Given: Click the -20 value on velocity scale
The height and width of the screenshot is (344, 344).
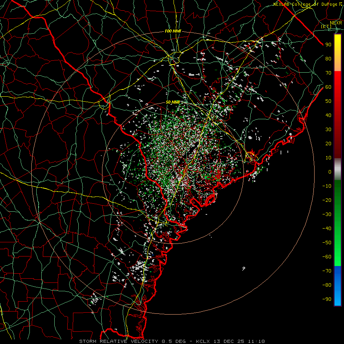Looking at the screenshot, I should point(327,200).
